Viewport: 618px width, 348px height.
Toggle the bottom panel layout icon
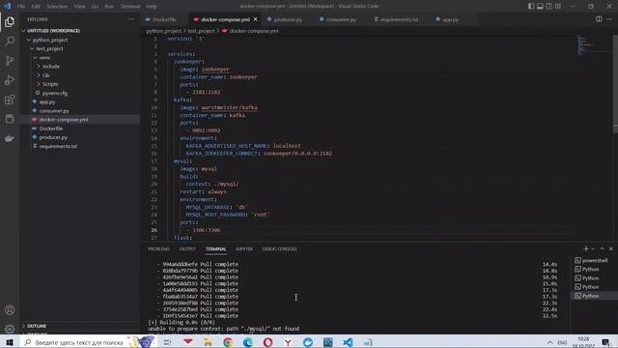click(x=540, y=6)
